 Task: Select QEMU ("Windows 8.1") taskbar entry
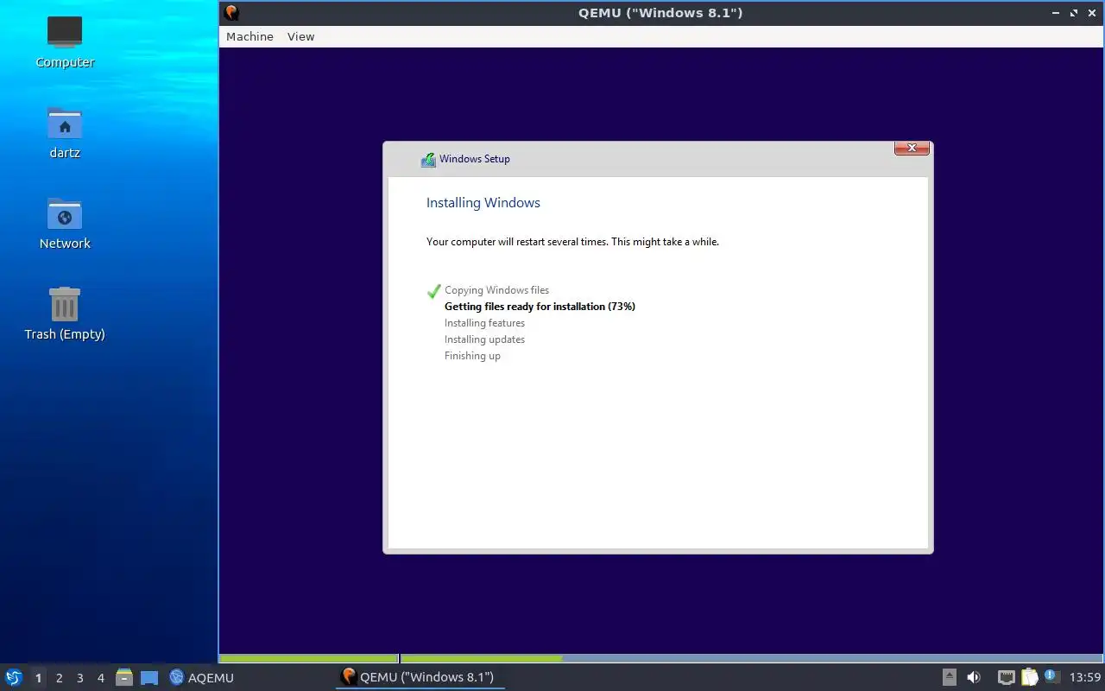[420, 676]
